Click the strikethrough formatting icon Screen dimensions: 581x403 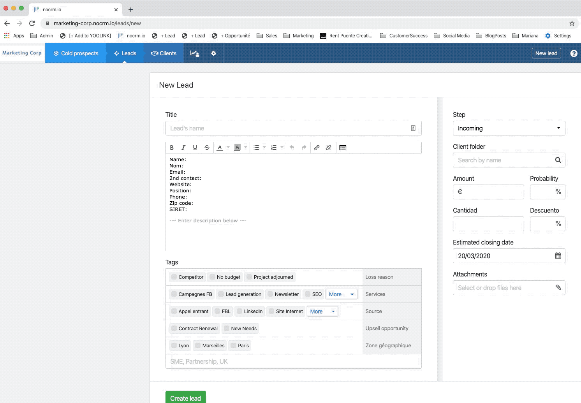coord(207,148)
